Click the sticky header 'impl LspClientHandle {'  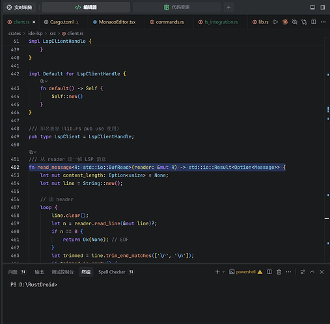pos(60,41)
